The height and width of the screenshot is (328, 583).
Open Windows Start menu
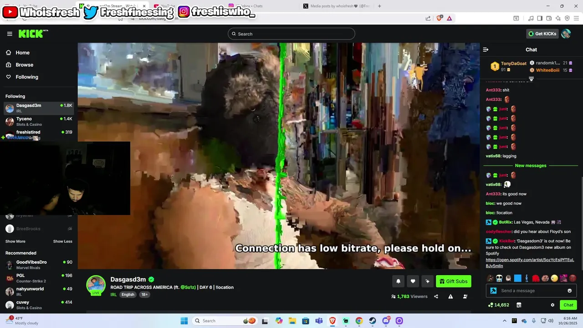click(184, 321)
